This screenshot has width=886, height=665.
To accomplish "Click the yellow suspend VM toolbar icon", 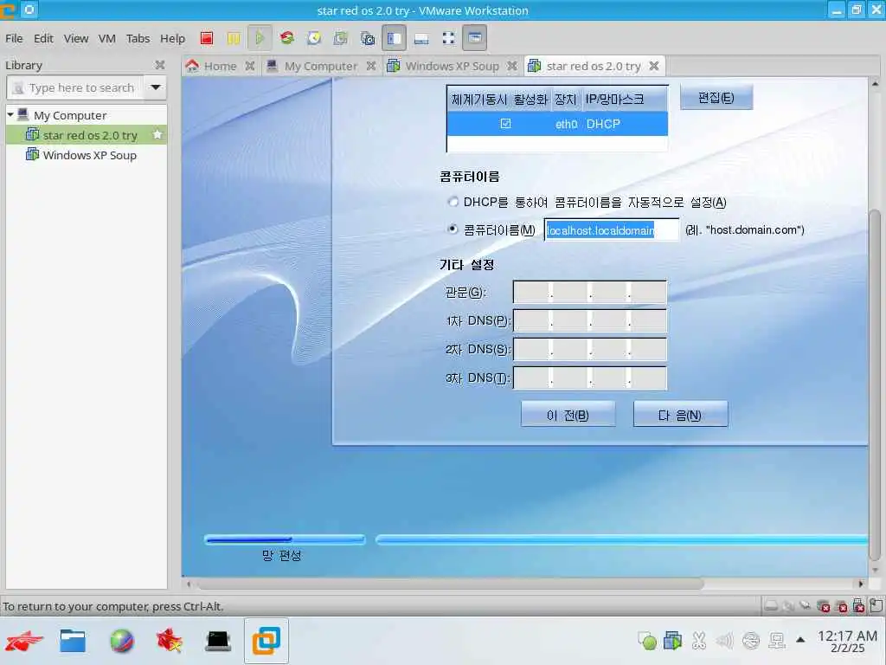I will (233, 38).
